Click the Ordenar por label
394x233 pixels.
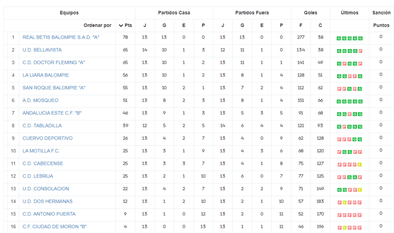pyautogui.click(x=98, y=26)
